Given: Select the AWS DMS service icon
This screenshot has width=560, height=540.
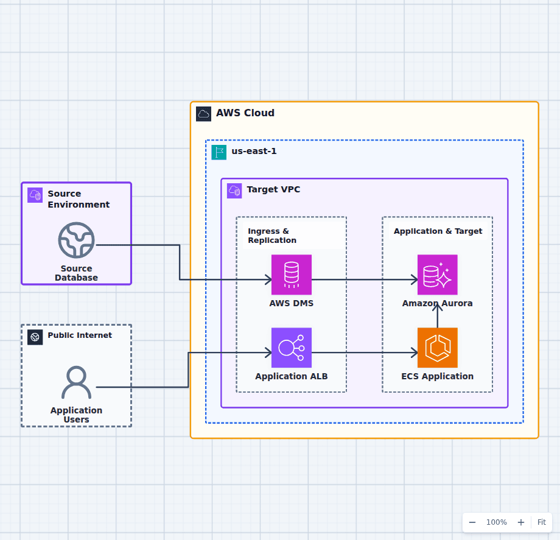Looking at the screenshot, I should tap(292, 275).
